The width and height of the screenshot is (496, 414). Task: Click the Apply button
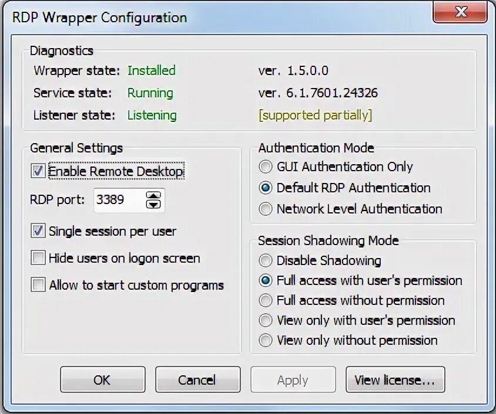tap(293, 379)
